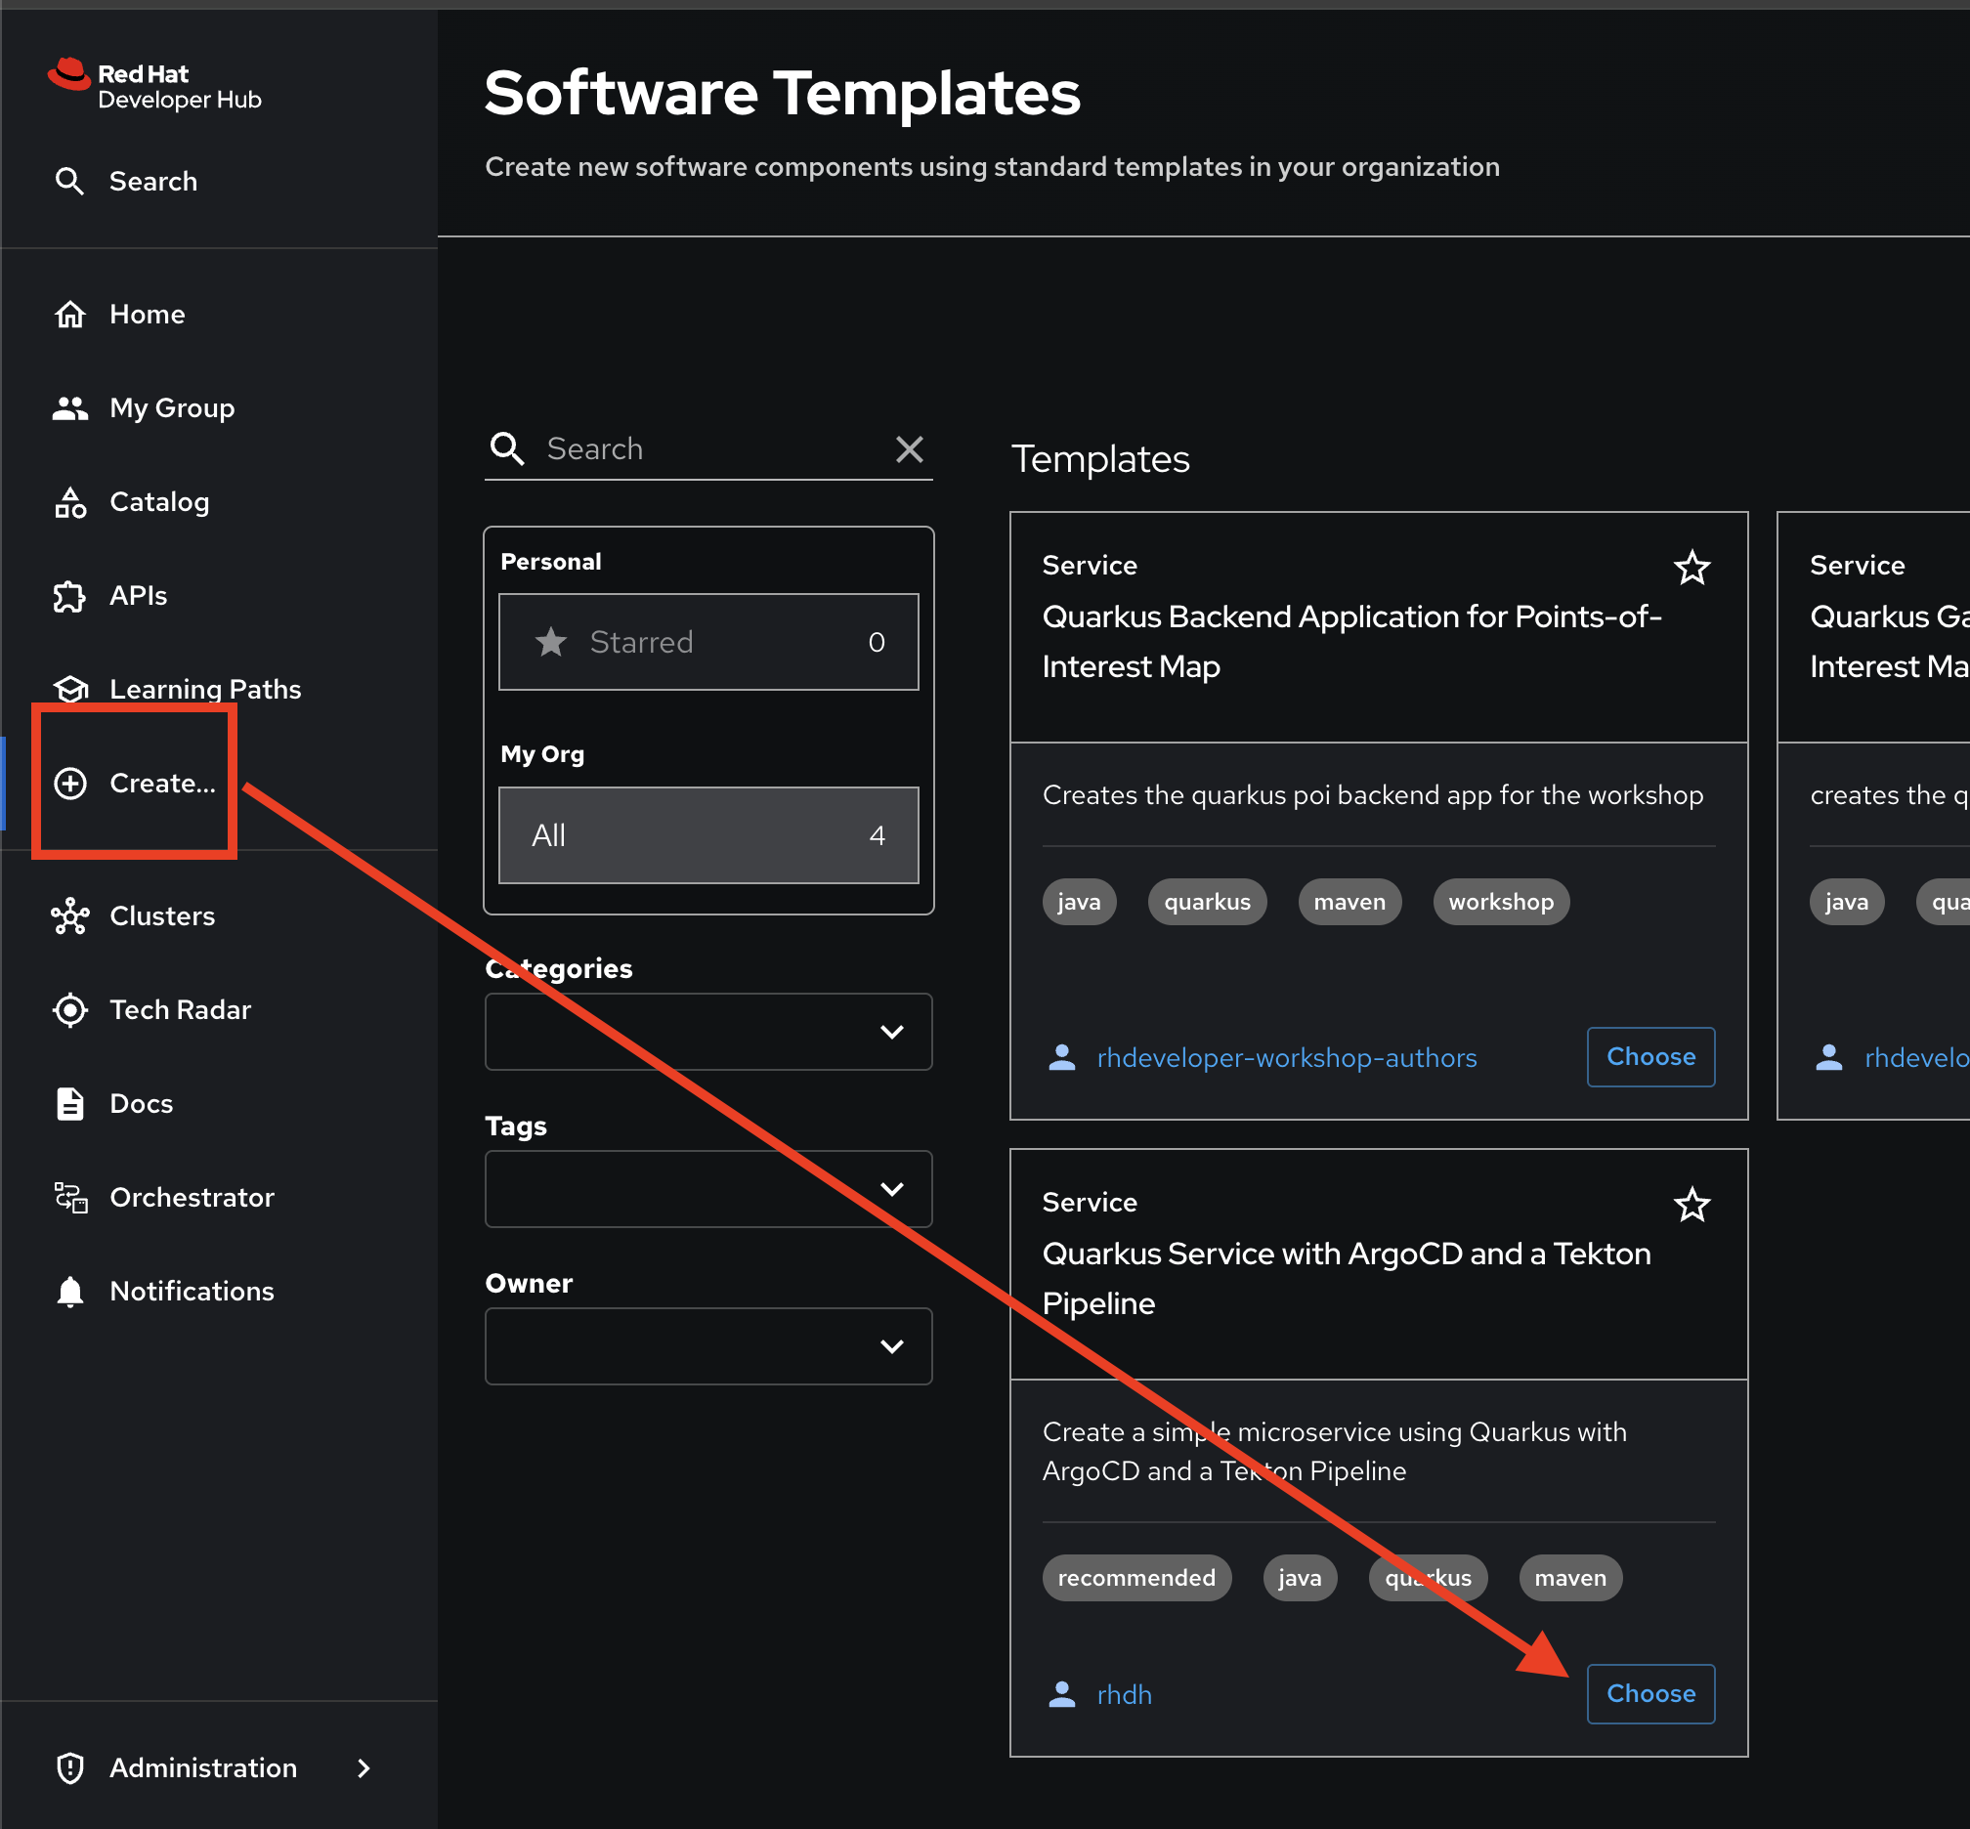Click the APIs puzzle piece icon

pos(69,596)
